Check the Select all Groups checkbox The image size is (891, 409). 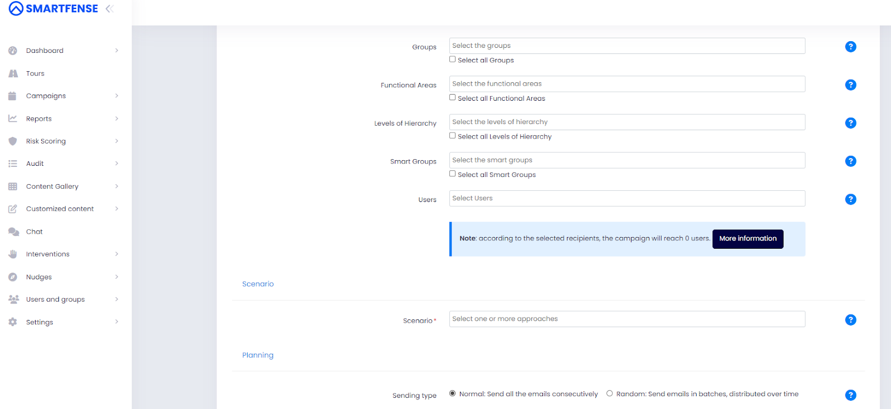452,59
